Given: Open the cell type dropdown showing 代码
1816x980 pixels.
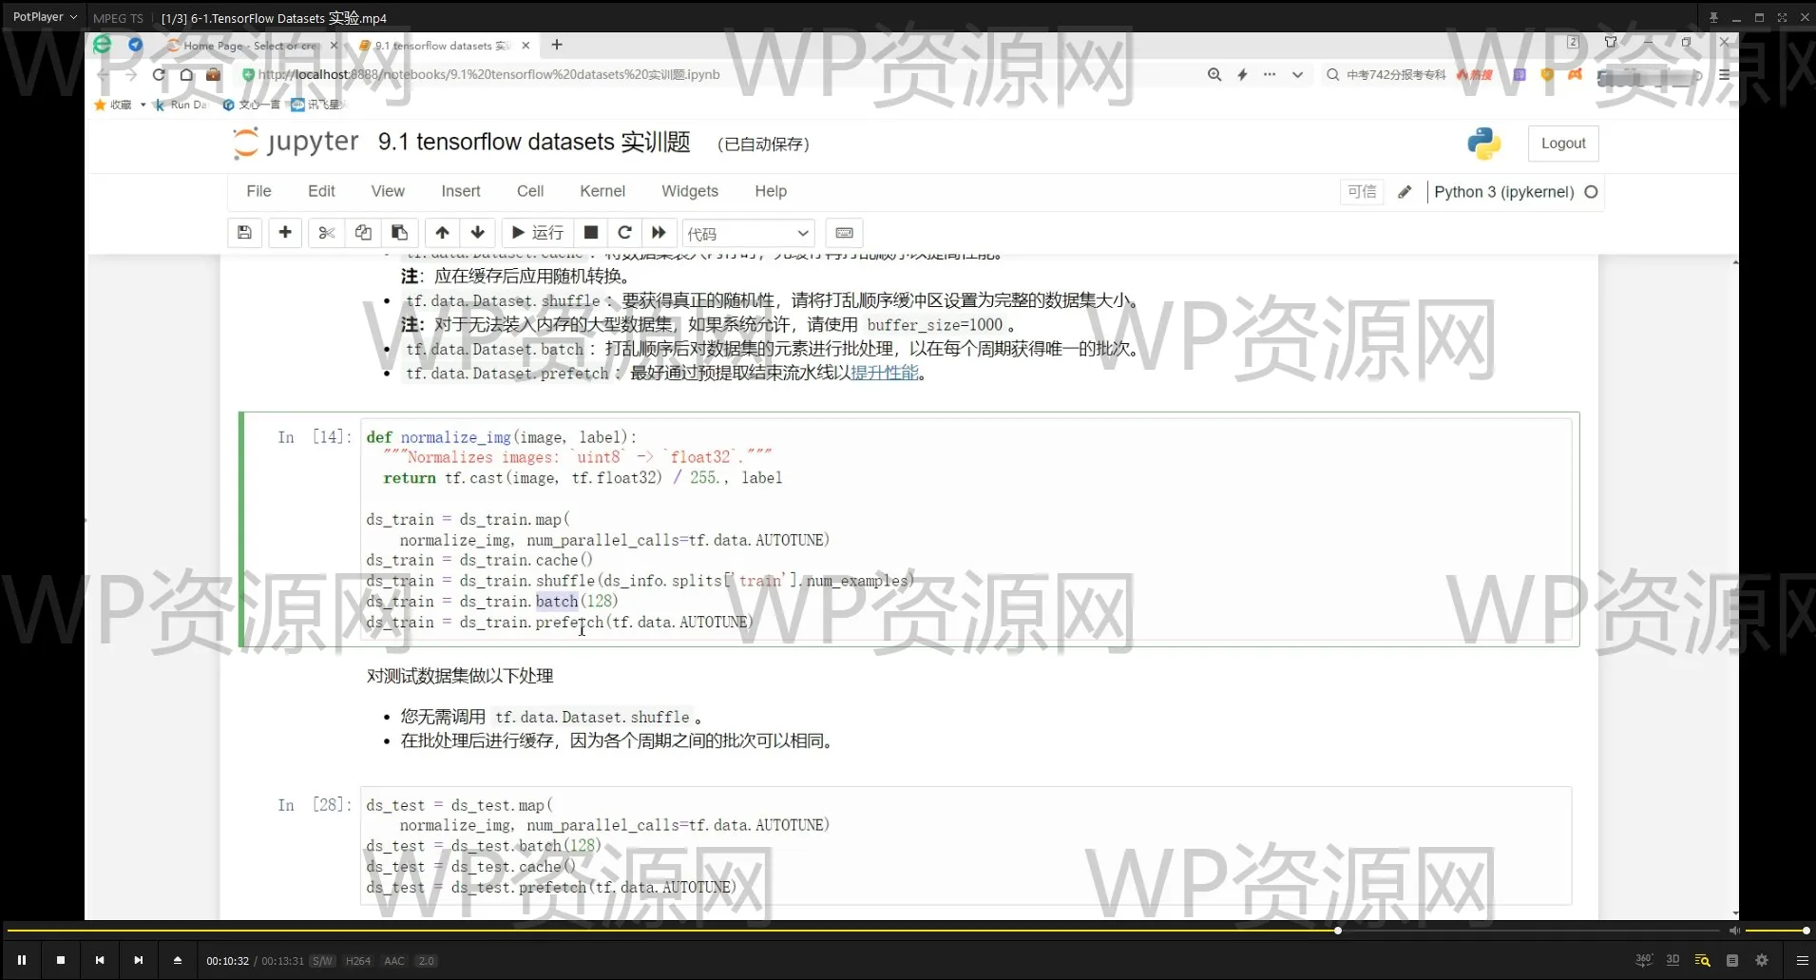Looking at the screenshot, I should tap(748, 233).
